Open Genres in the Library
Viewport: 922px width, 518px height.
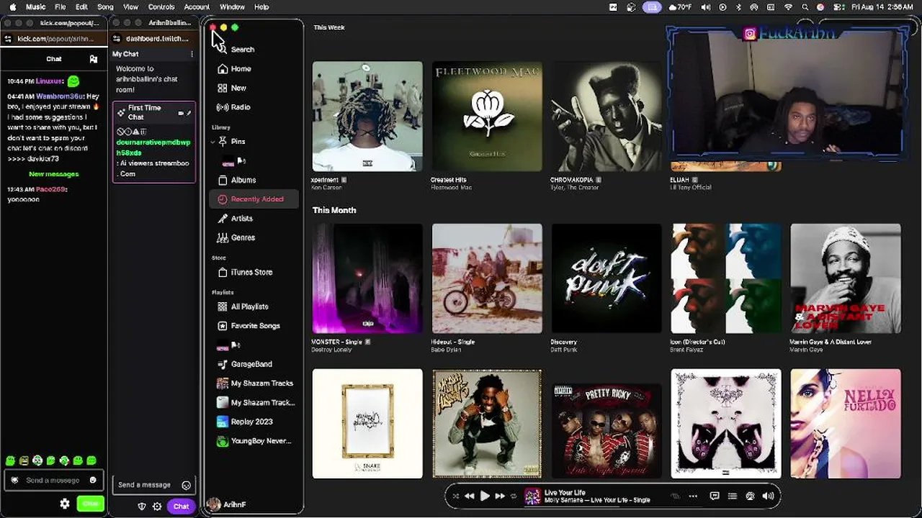tap(254, 237)
